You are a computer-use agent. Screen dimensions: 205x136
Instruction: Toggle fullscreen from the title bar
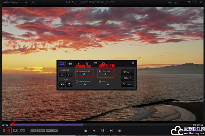tap(195, 2)
